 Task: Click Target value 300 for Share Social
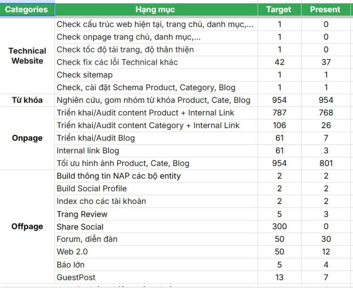279,227
